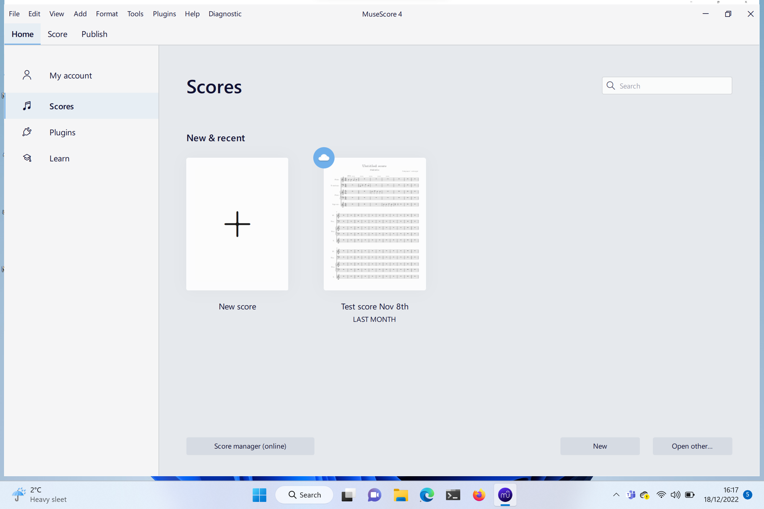This screenshot has height=509, width=764.
Task: Click the magnifier icon in the search box
Action: [x=611, y=86]
